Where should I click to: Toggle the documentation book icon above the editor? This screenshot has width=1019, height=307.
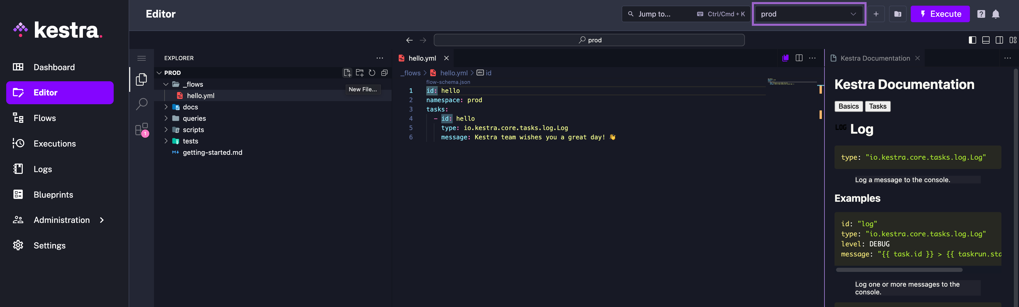pyautogui.click(x=785, y=58)
